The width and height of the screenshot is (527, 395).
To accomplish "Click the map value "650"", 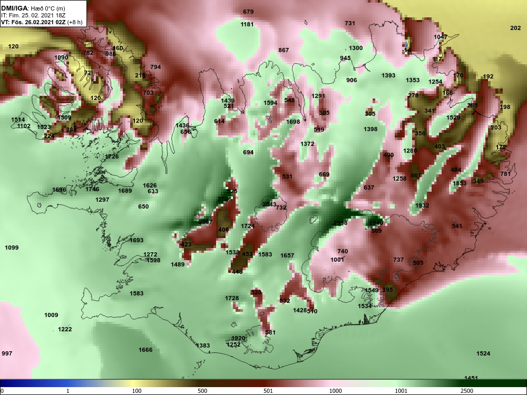I will pos(143,206).
